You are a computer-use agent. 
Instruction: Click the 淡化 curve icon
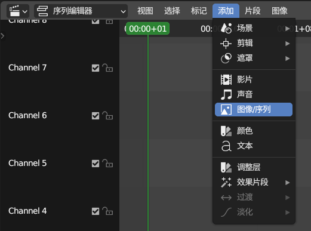point(226,212)
